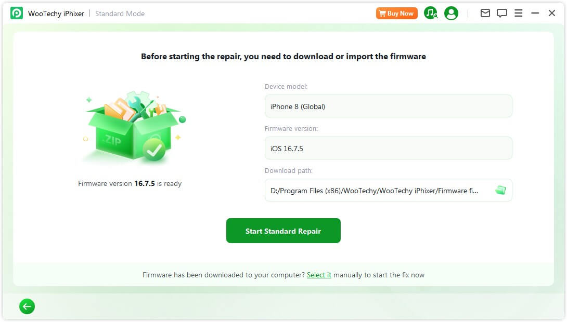Click the WooTechy iPhixer logo icon

(x=17, y=14)
